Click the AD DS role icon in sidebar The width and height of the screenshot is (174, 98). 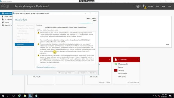coord(3,22)
